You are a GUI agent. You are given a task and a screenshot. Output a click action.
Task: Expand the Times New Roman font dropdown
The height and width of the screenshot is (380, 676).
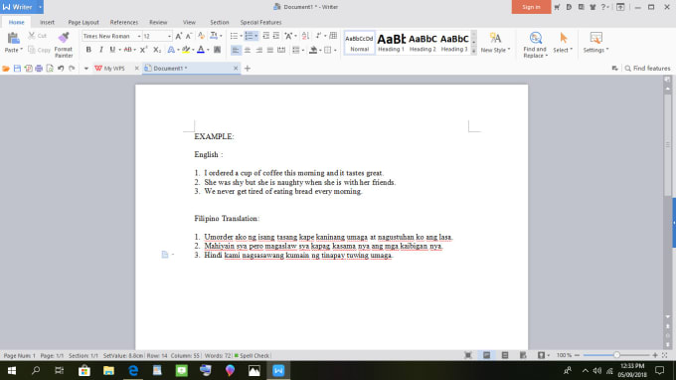click(139, 36)
